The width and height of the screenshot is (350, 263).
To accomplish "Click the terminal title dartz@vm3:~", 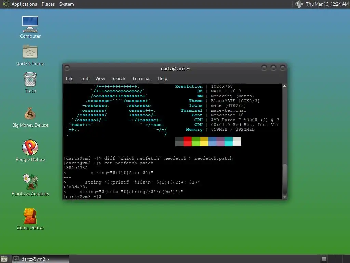I will 175,68.
